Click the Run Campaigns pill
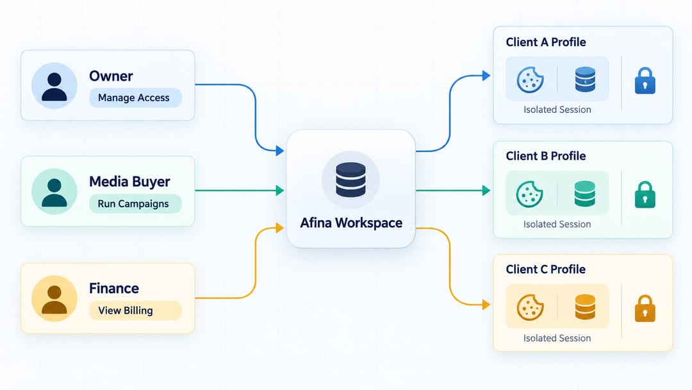Screen dimensions: 692x390 coord(135,203)
